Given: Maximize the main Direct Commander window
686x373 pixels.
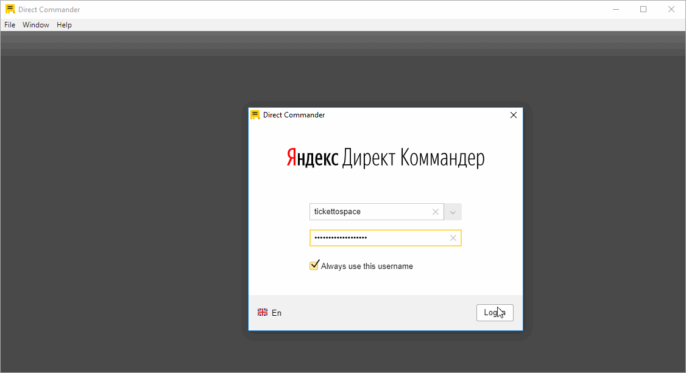Looking at the screenshot, I should coord(643,9).
